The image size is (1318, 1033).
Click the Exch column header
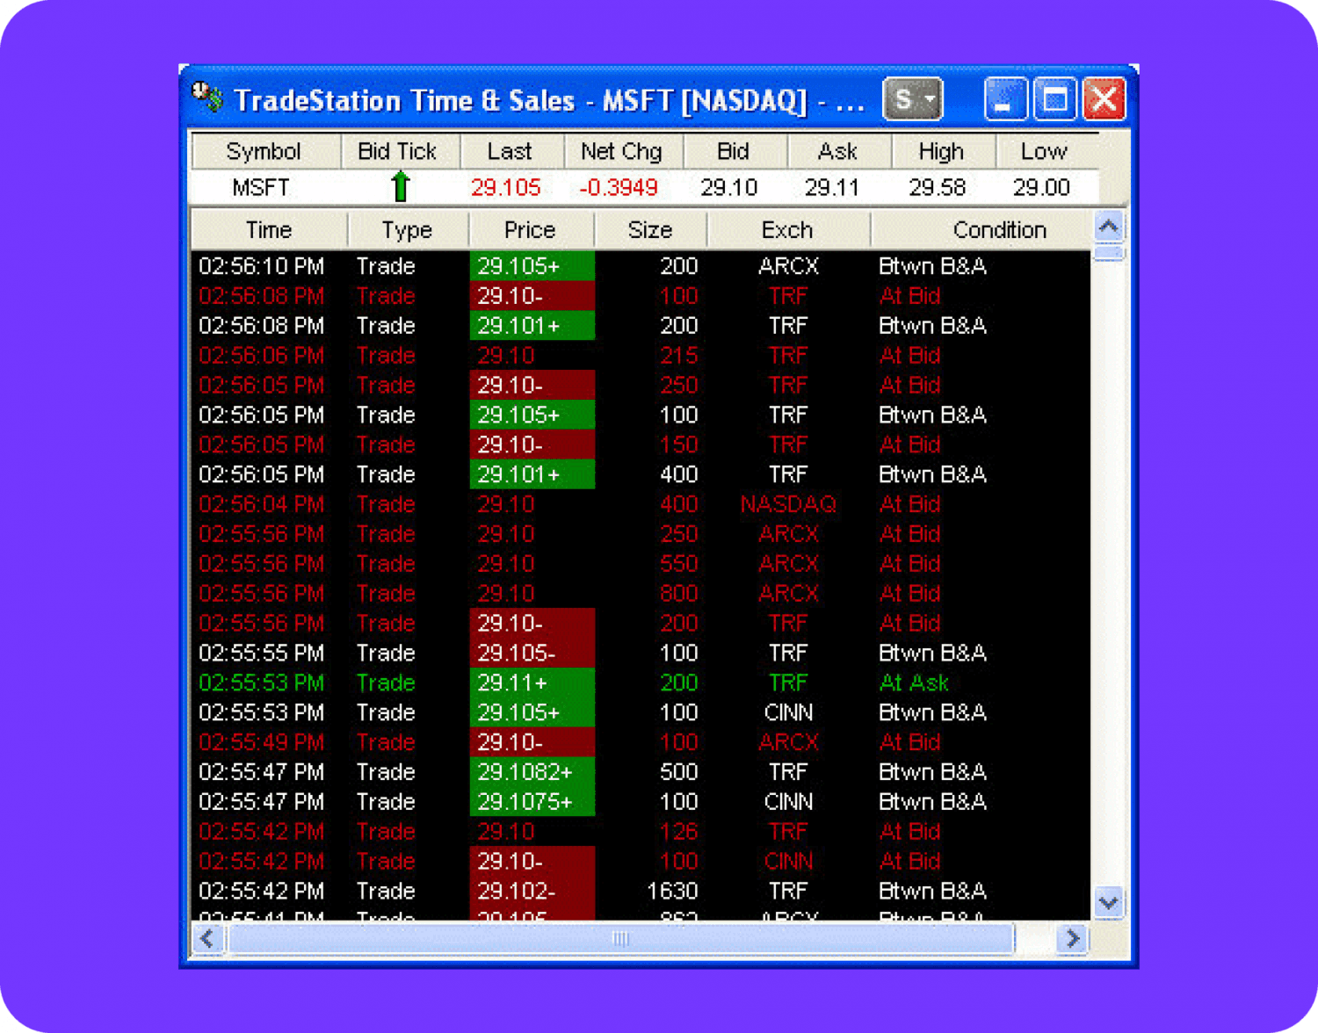pos(787,230)
